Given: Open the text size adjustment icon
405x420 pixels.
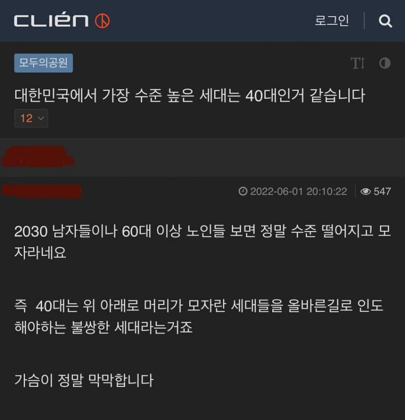Looking at the screenshot, I should (358, 63).
